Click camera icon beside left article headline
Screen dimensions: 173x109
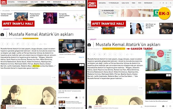tap(2, 35)
